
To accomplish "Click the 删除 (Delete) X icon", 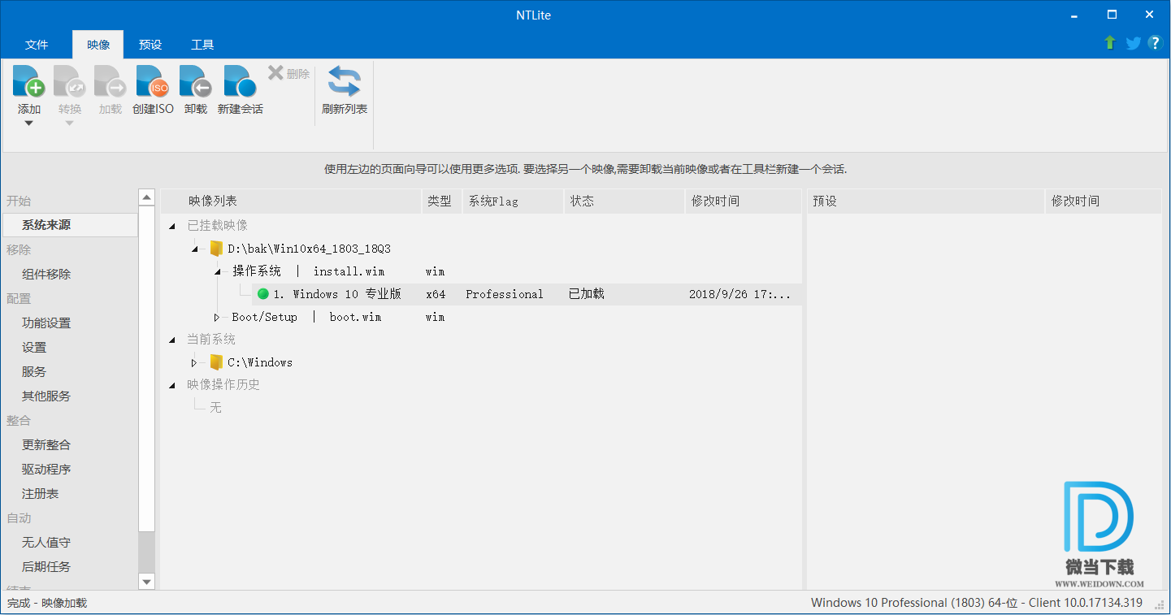I will pos(275,73).
